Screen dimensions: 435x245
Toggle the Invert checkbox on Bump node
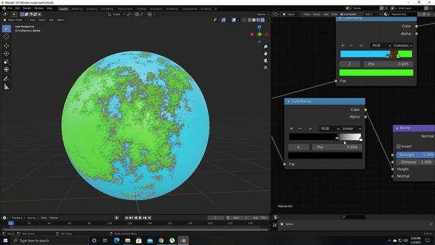point(398,146)
